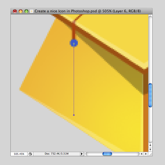165x165 pixels.
Task: Click the horizontal scrollbar thumb
Action: [107, 154]
